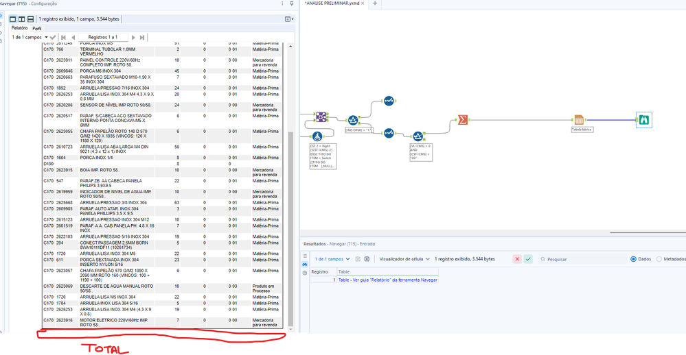Screen dimensions: 686x355
Task: Switch to side-by-side split view layout
Action: (x=21, y=19)
